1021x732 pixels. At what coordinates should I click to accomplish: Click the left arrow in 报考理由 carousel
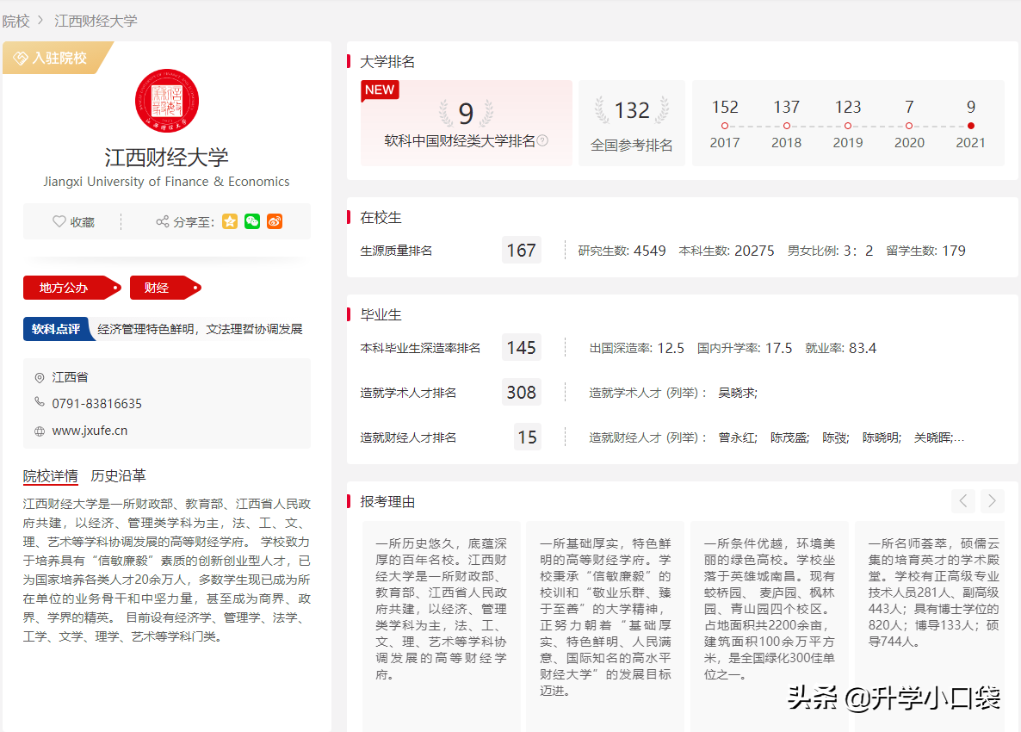(962, 500)
